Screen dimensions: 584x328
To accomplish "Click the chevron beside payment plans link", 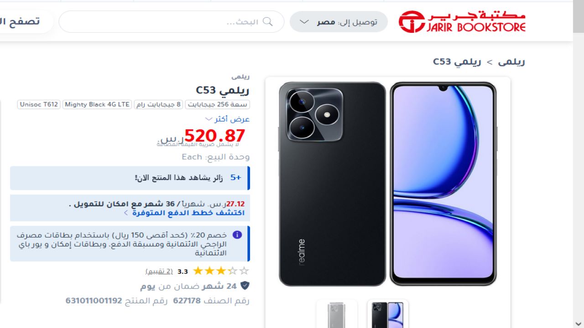I will 126,213.
